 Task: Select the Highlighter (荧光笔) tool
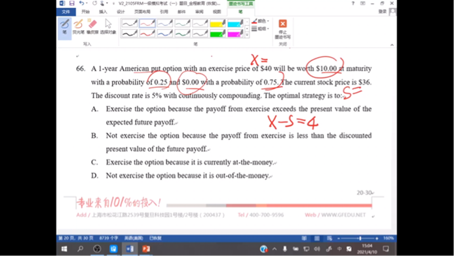[x=78, y=27]
